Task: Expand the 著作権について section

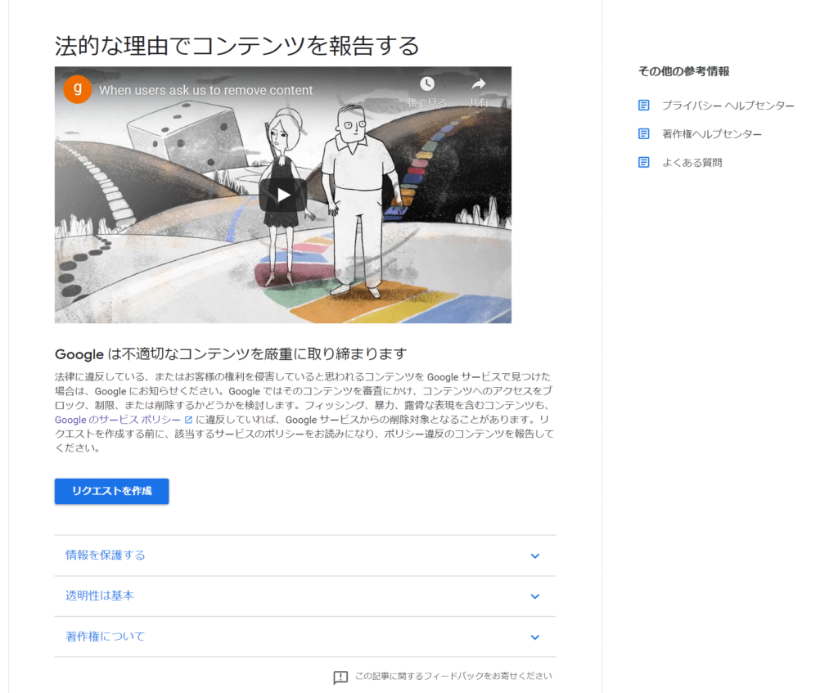Action: coord(305,637)
